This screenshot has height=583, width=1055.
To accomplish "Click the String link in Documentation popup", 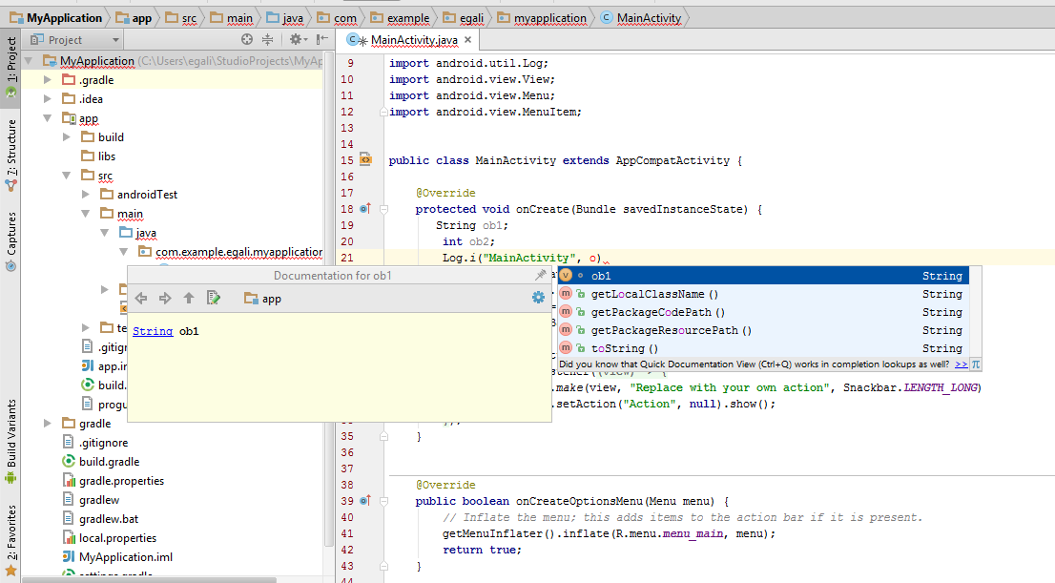I will (153, 331).
